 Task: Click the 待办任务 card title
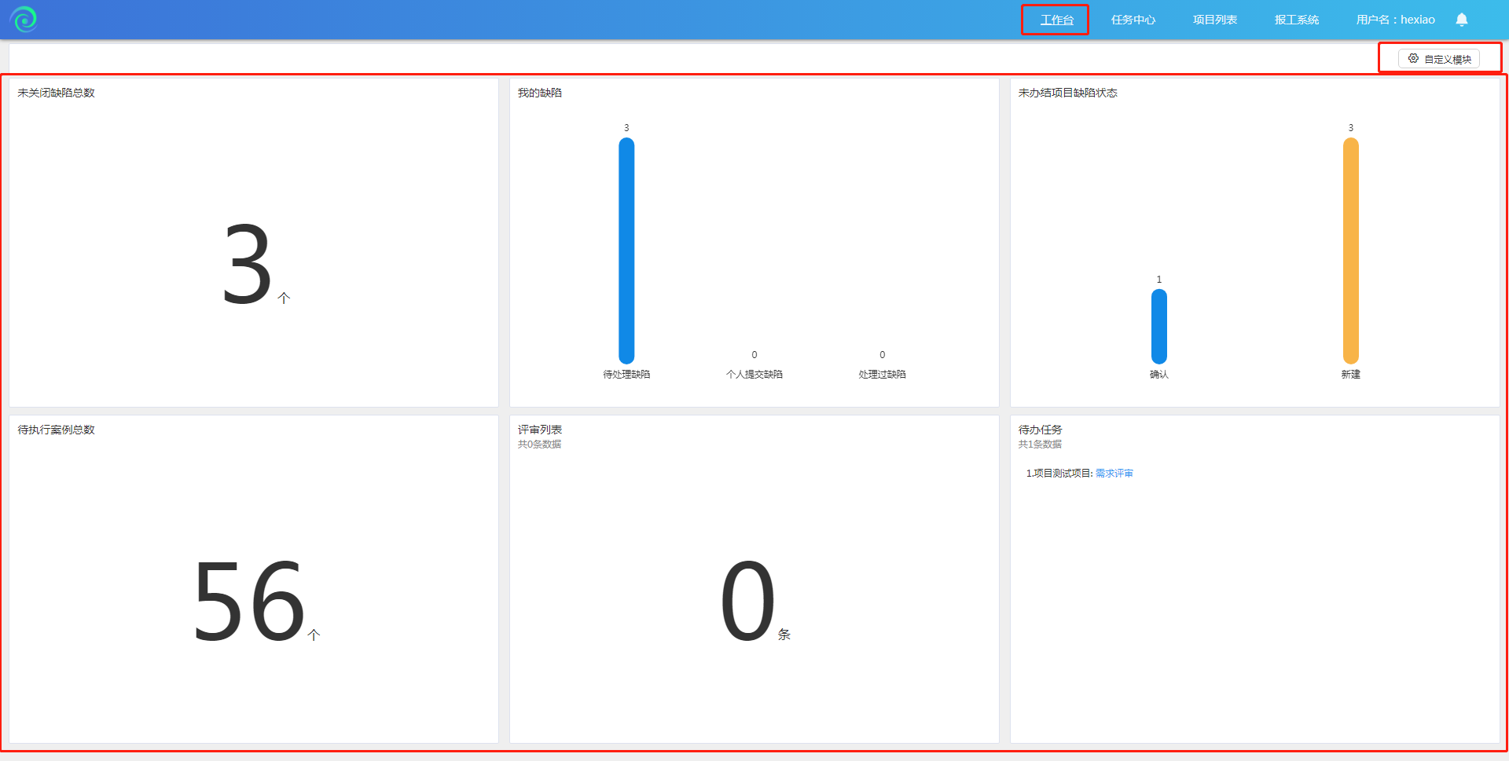1040,430
